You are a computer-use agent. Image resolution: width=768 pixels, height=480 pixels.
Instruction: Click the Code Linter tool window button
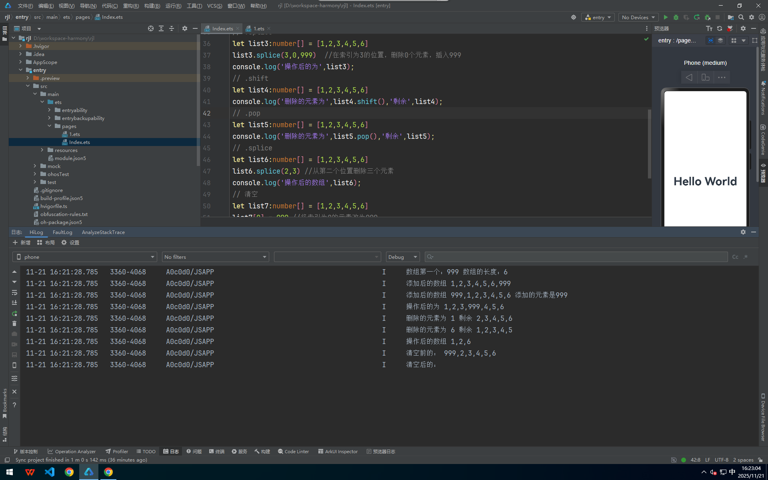pyautogui.click(x=293, y=451)
